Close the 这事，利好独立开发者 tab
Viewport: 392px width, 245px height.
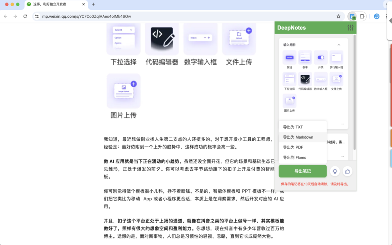(83, 4)
